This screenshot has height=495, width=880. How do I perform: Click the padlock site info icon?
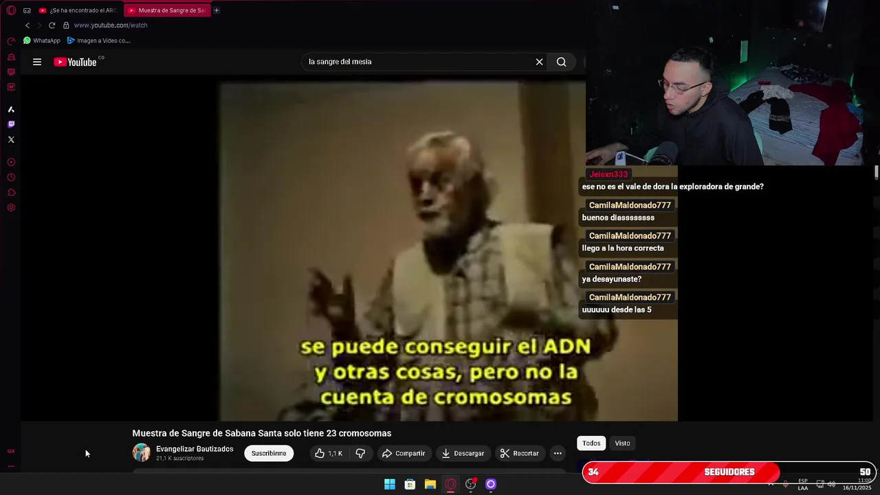pos(66,25)
